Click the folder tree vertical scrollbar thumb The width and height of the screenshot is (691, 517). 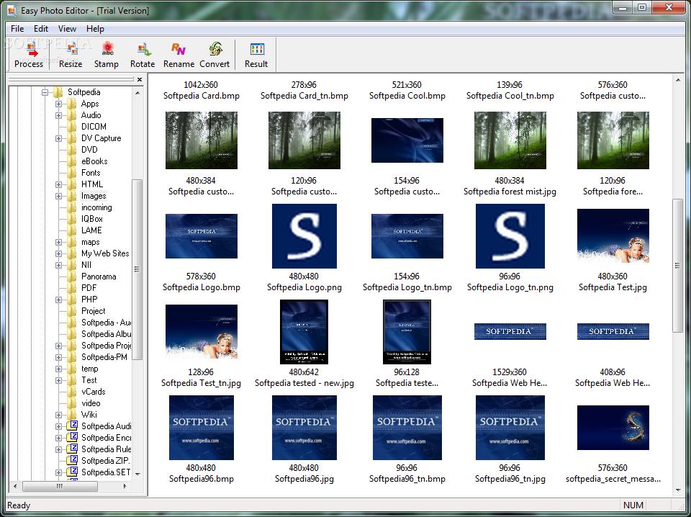click(137, 269)
